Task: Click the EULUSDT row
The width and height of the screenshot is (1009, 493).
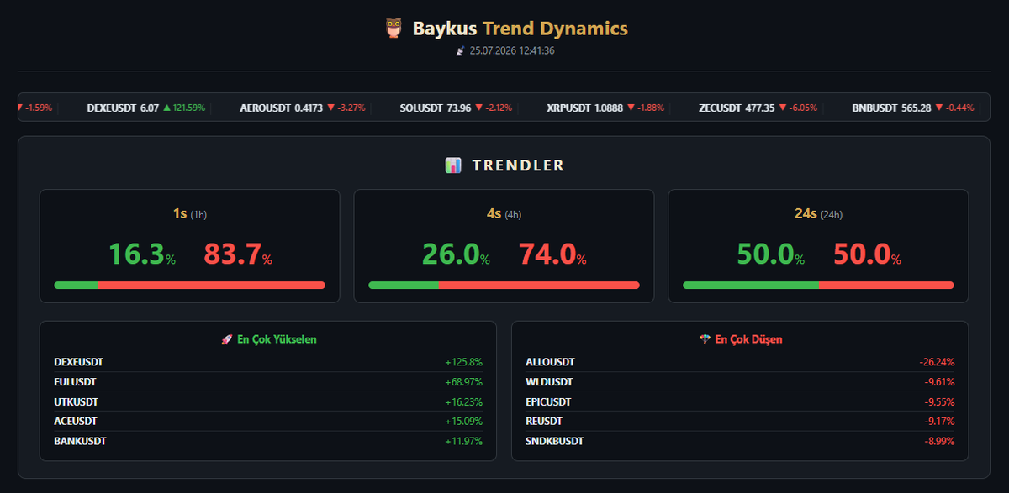Action: tap(268, 381)
